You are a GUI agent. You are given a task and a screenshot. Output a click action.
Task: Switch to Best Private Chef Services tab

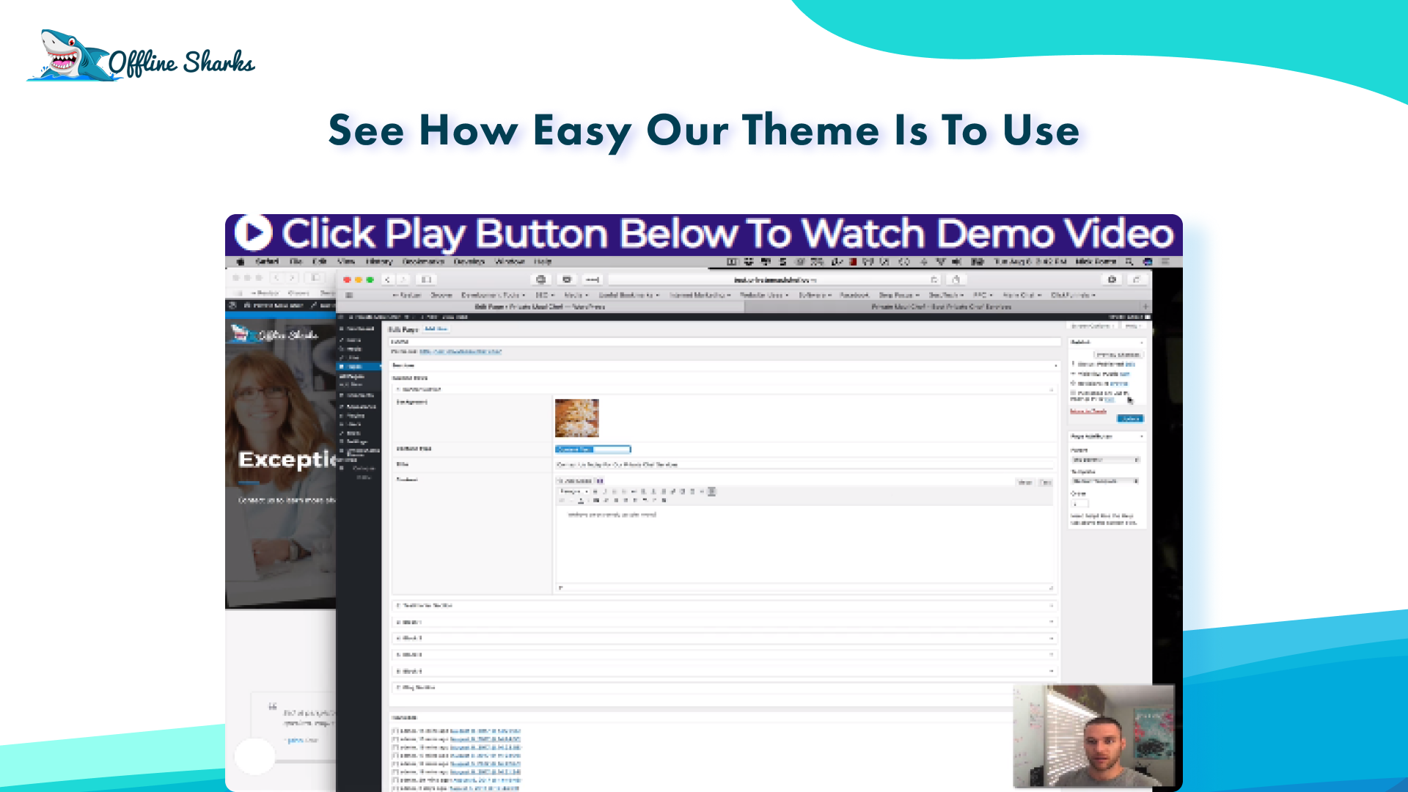[941, 307]
